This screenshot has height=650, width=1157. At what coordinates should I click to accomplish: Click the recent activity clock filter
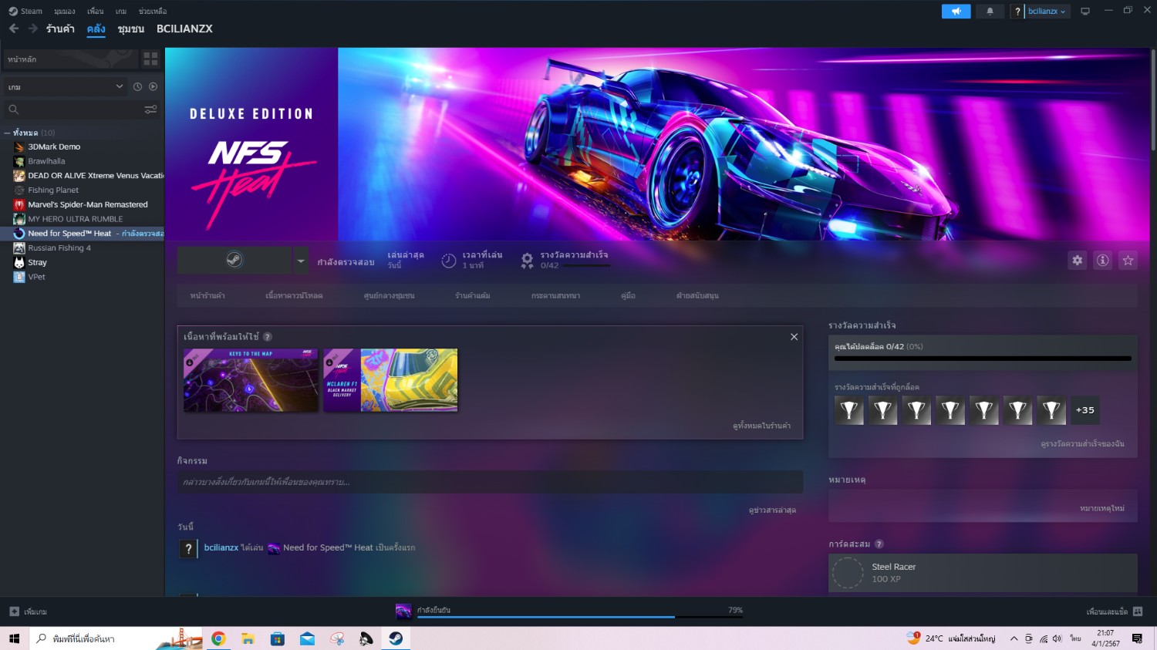point(137,87)
